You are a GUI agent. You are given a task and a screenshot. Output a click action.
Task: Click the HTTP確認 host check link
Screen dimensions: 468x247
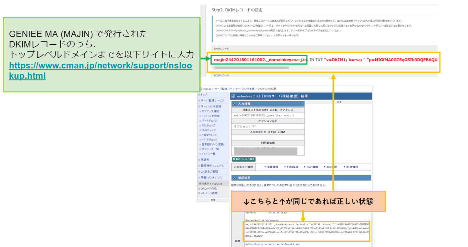pos(352,167)
